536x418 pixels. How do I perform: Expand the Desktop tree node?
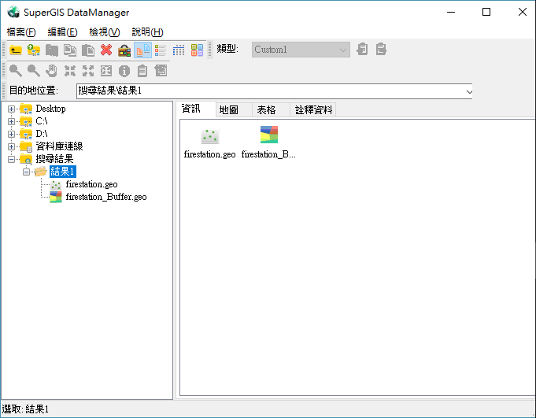11,109
